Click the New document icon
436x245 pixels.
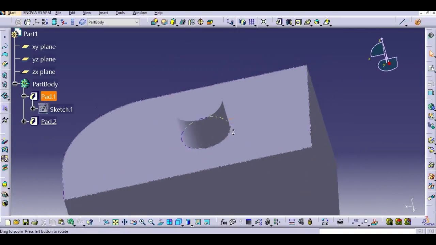click(x=7, y=222)
